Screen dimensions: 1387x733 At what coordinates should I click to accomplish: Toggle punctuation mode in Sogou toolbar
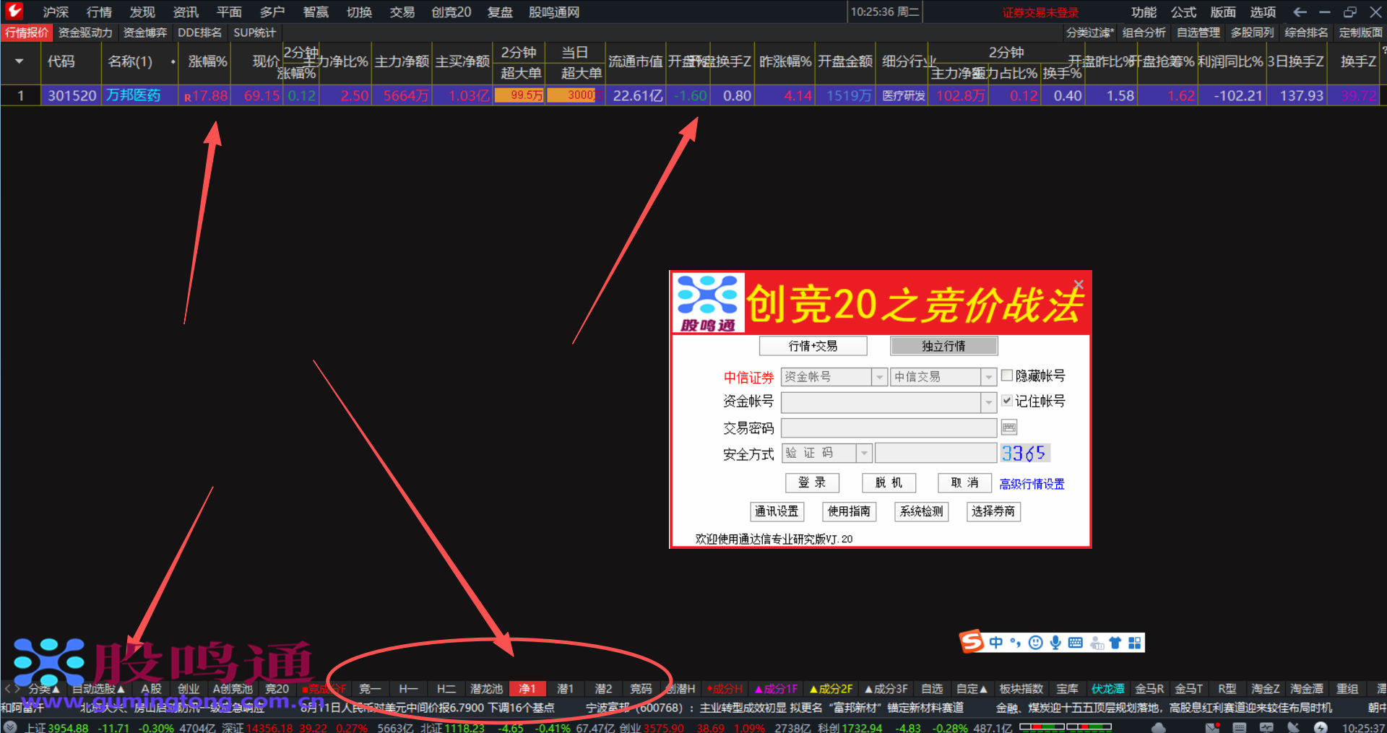tap(1016, 643)
